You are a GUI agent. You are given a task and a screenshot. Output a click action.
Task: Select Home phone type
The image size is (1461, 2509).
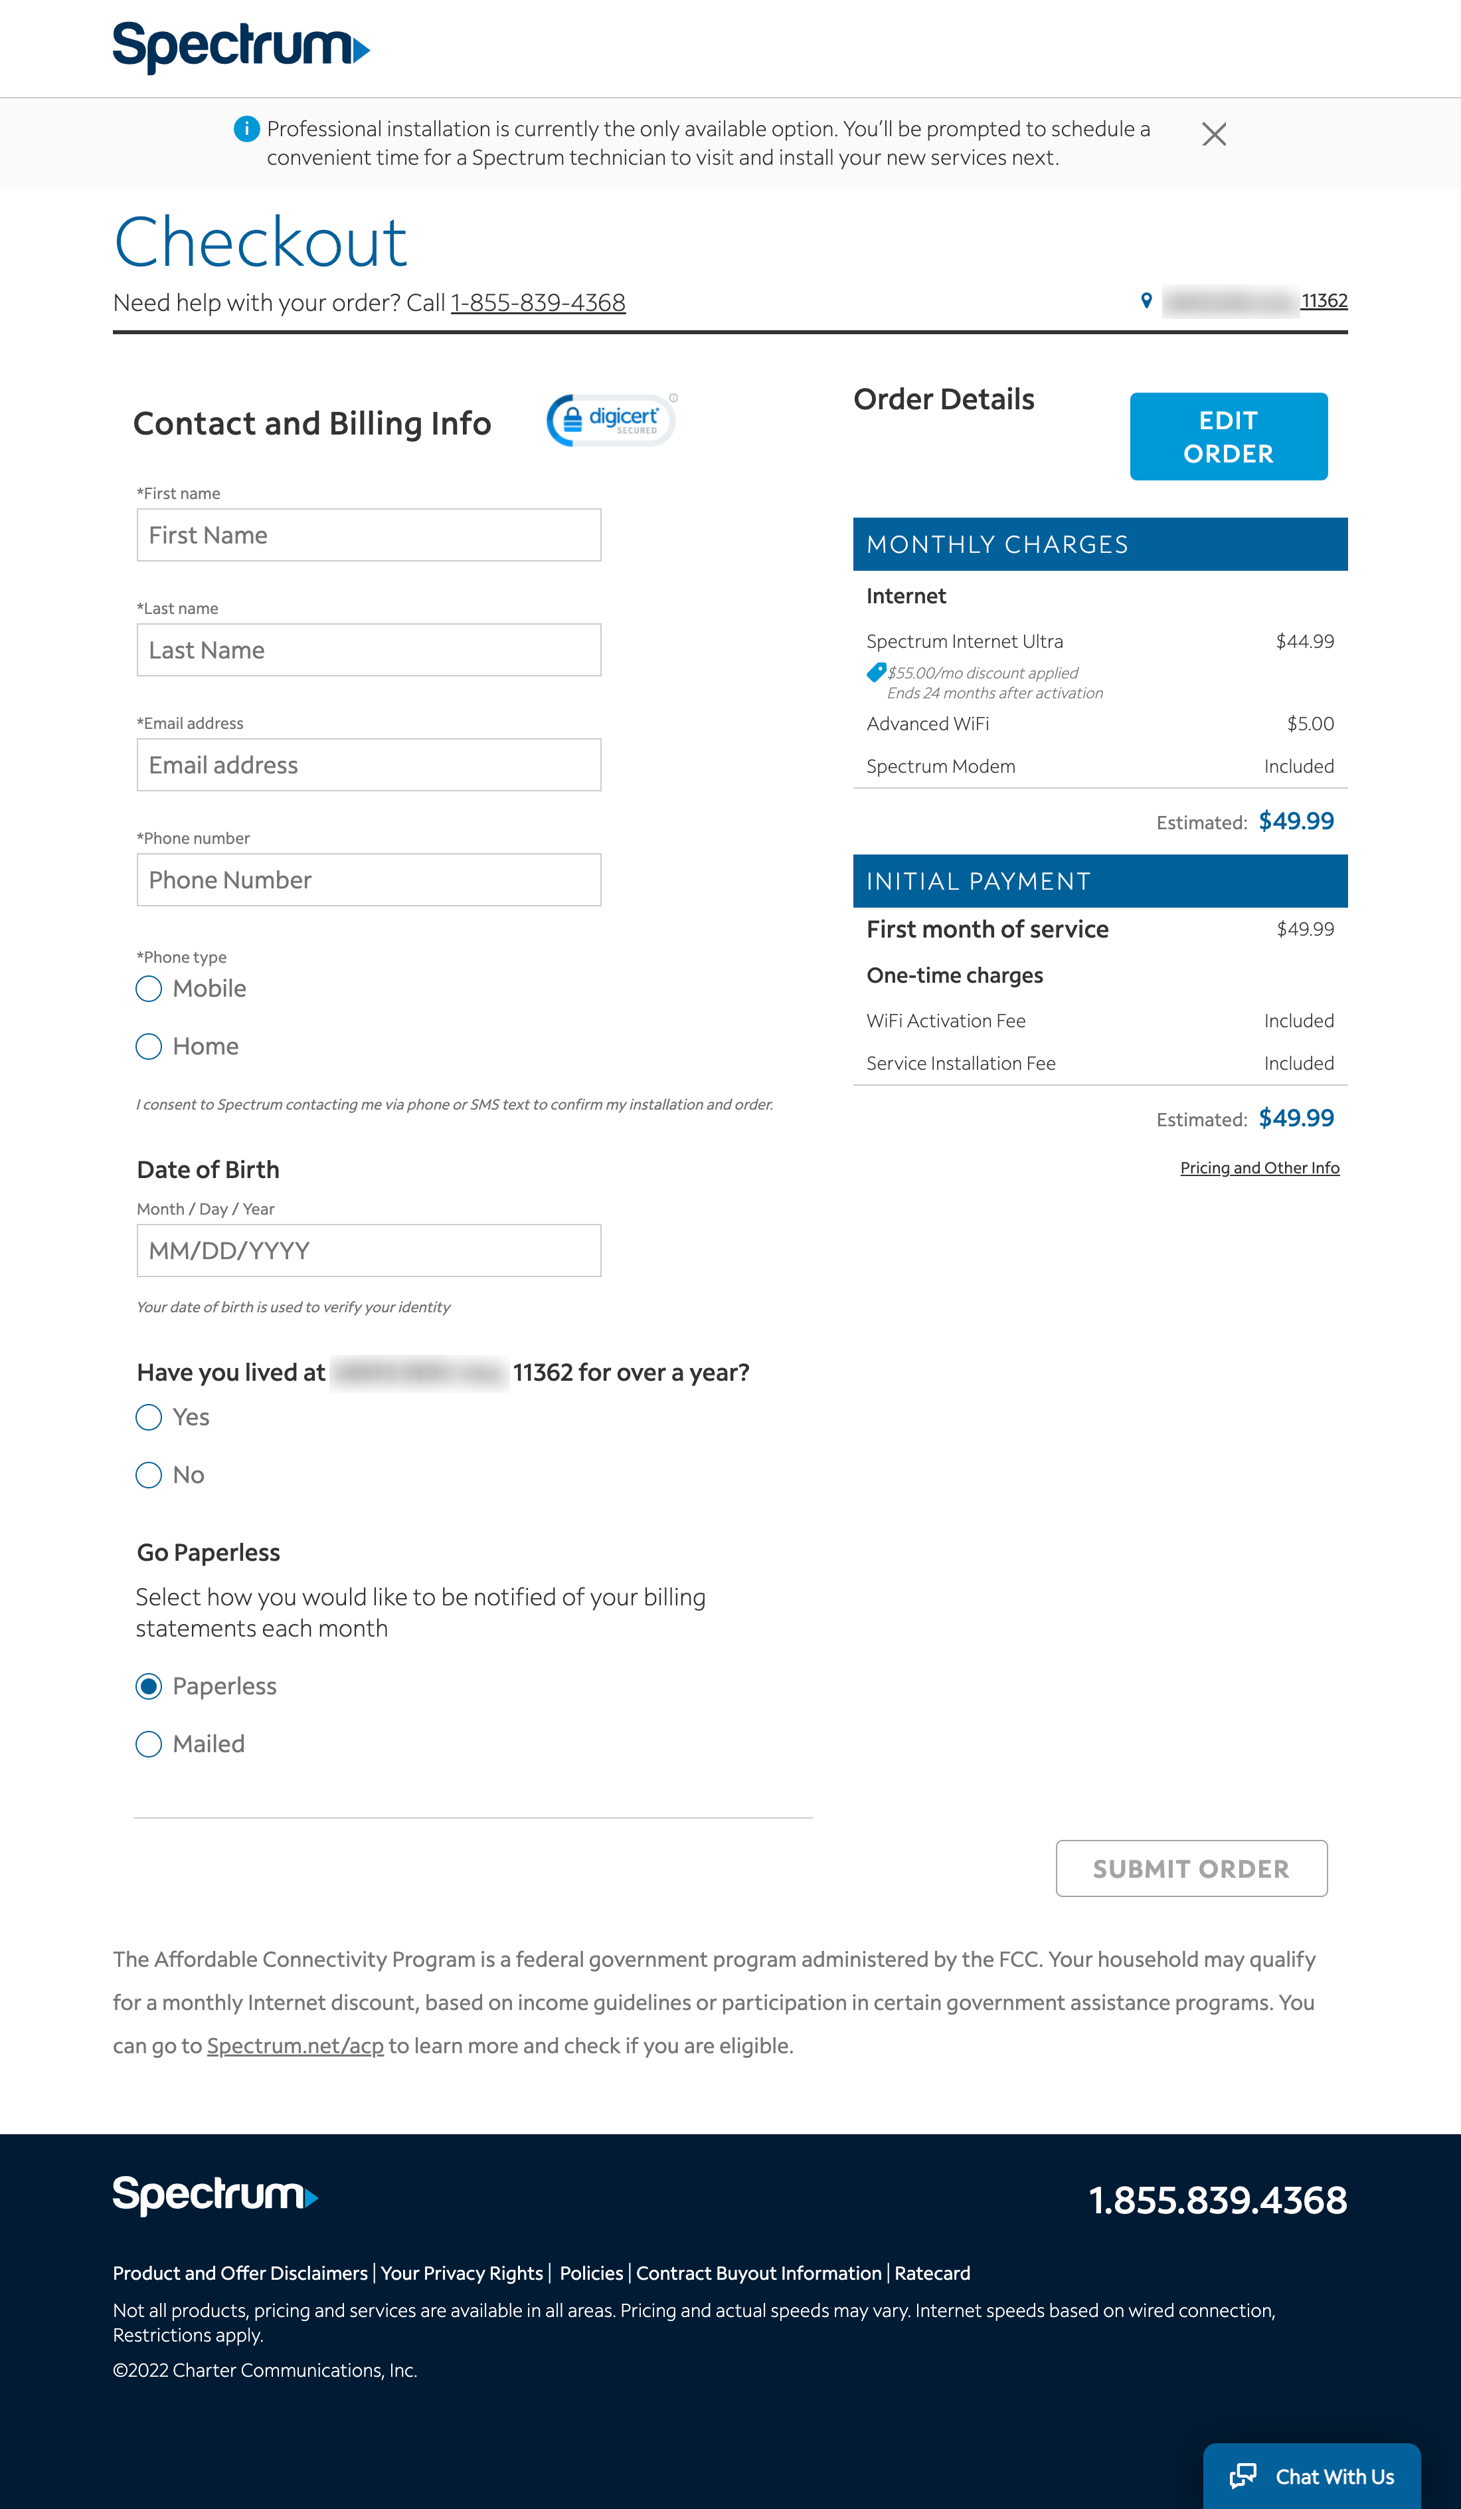click(149, 1047)
